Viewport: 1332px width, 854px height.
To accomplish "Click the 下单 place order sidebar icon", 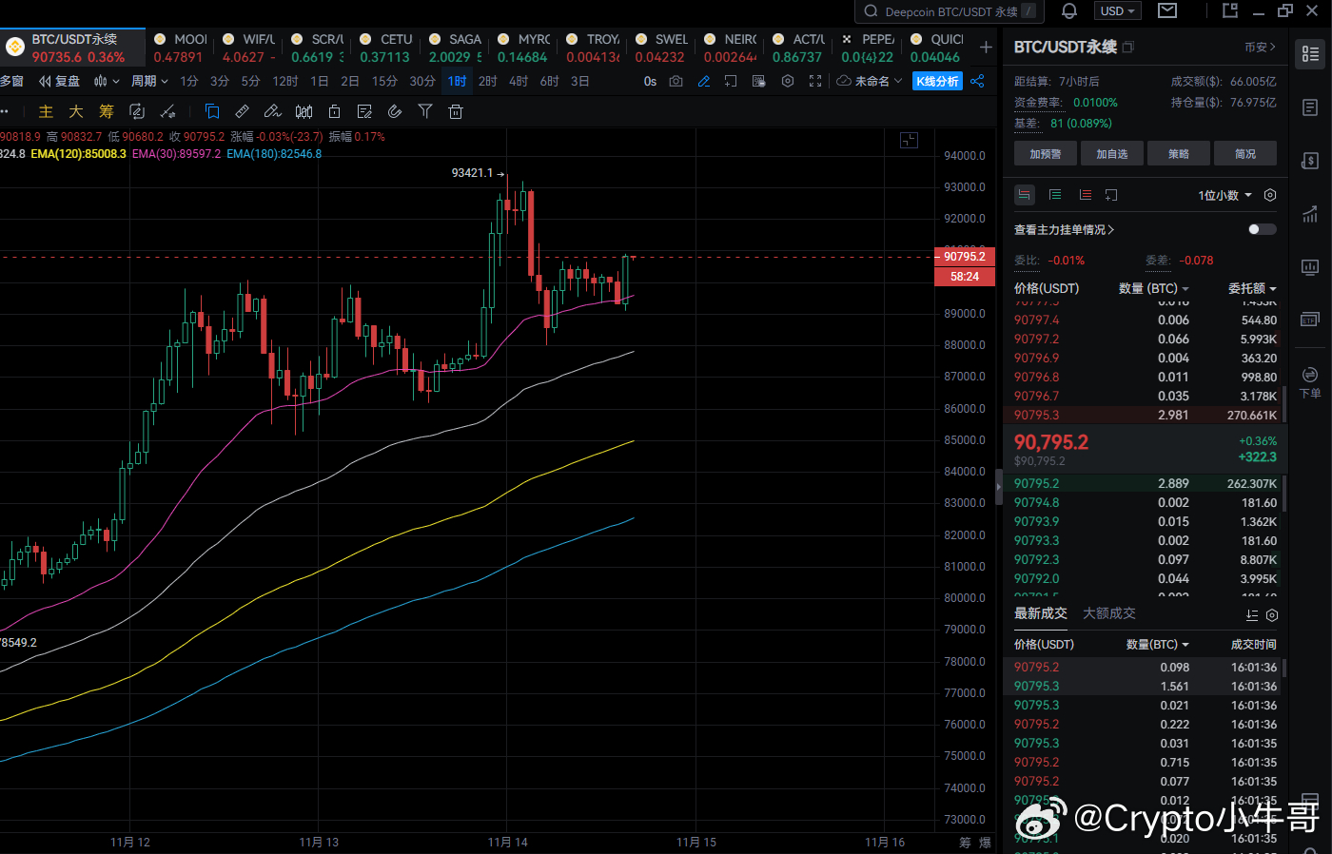I will 1310,380.
